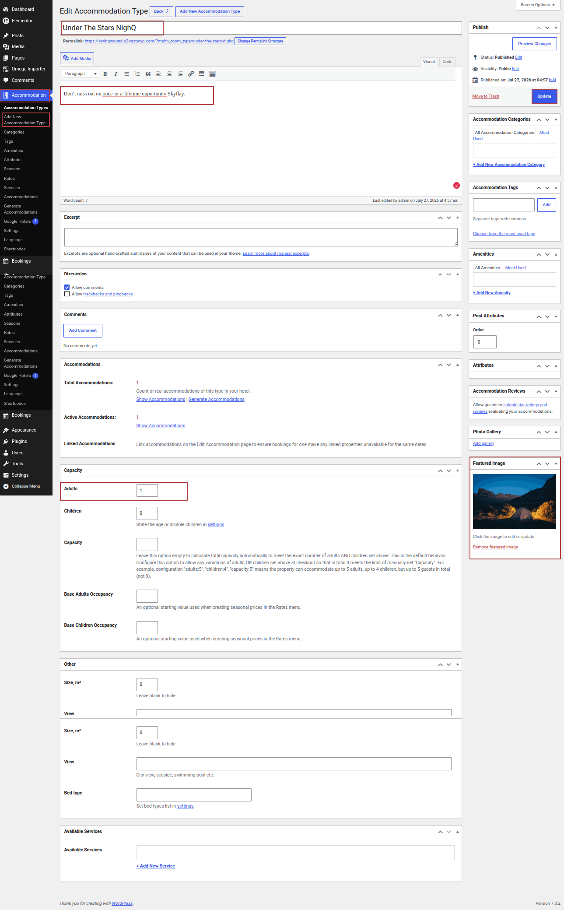Select Most Used amenities tab
564x910 pixels.
515,268
